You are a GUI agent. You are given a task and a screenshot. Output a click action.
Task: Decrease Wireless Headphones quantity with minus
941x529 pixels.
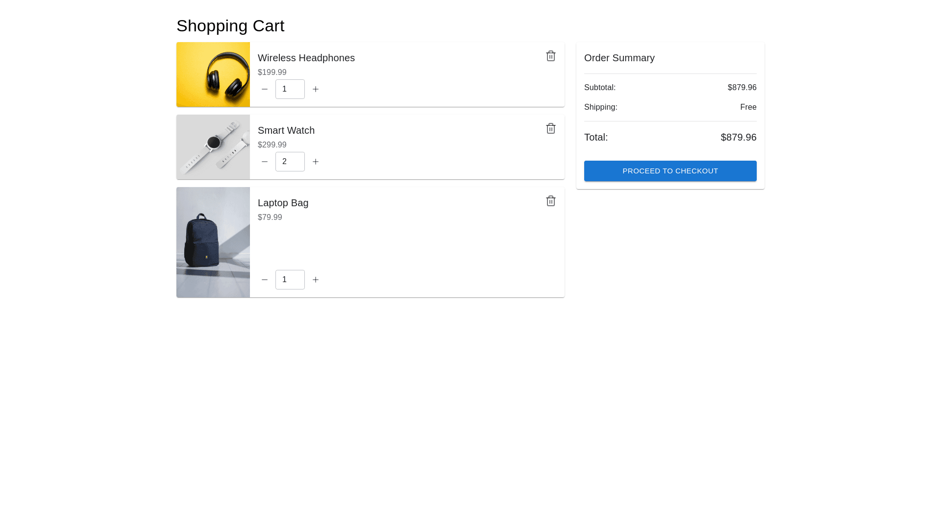[x=265, y=89]
